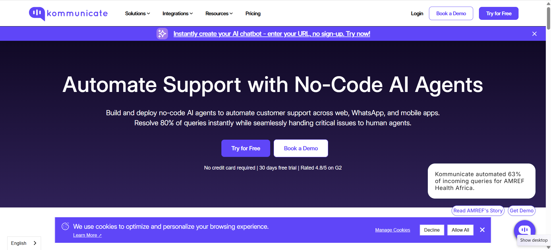Image resolution: width=551 pixels, height=250 pixels.
Task: Expand the Solutions dropdown menu
Action: pyautogui.click(x=137, y=14)
